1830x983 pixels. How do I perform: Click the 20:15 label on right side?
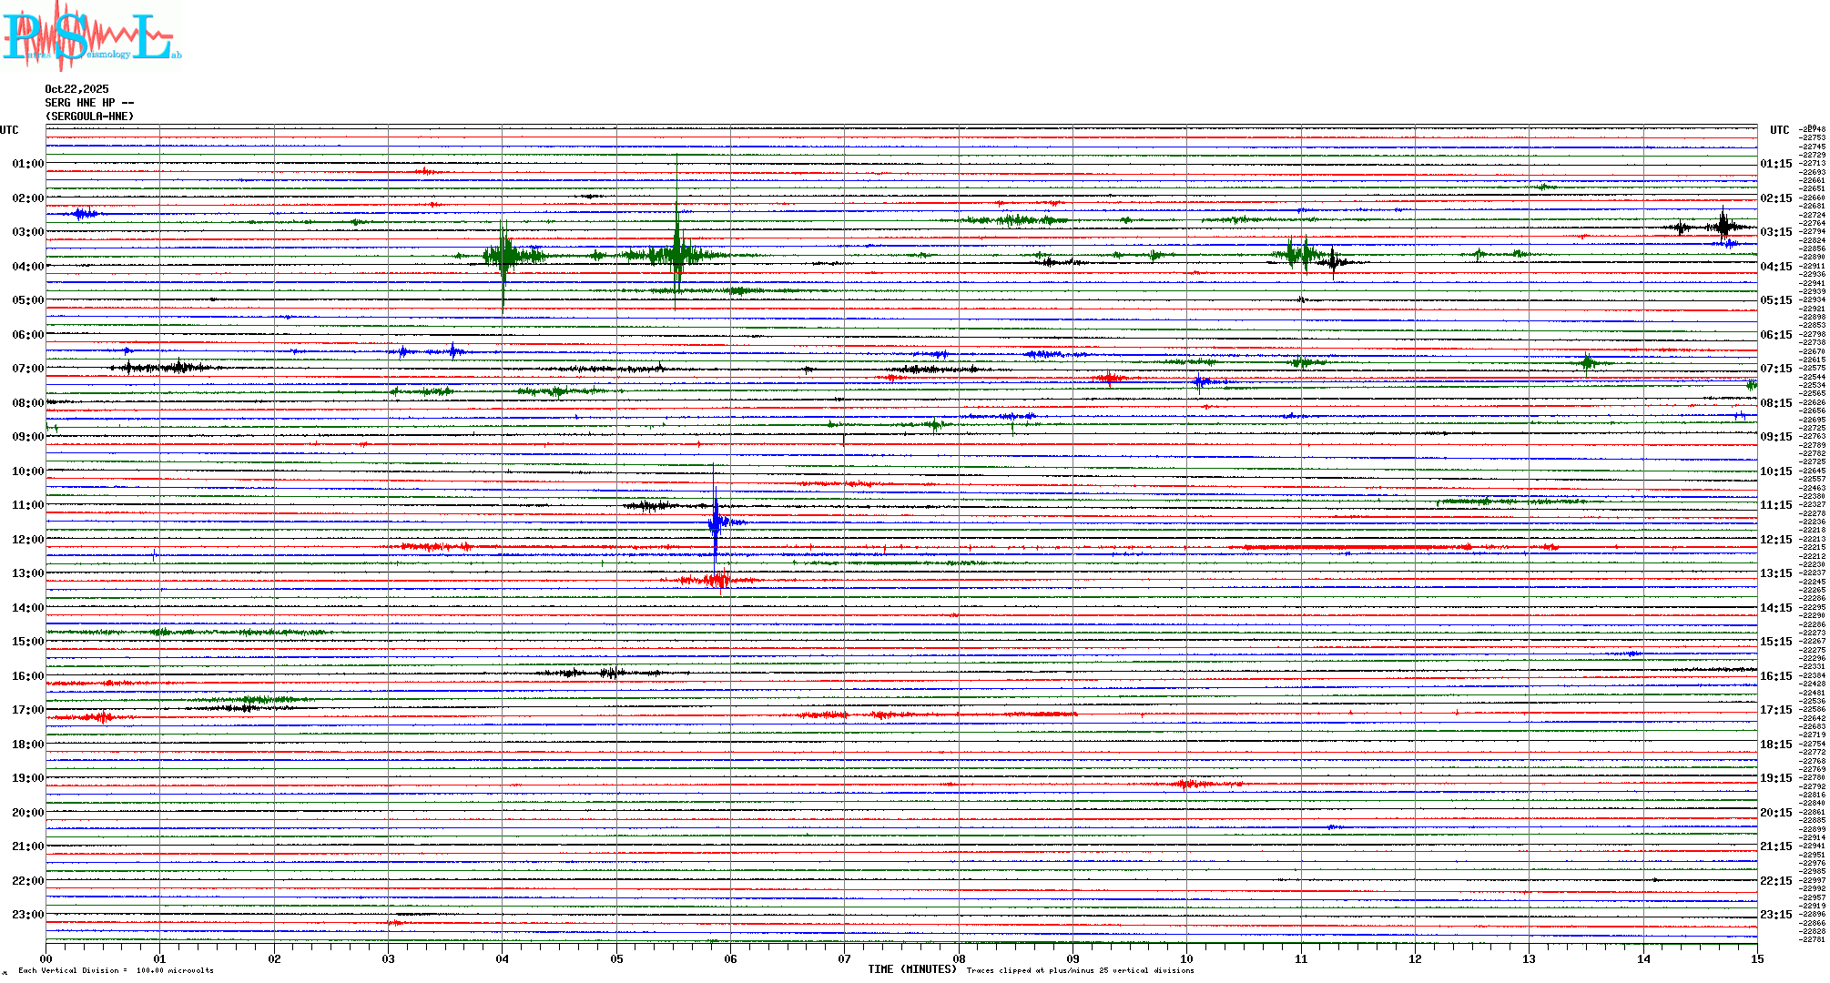point(1775,813)
